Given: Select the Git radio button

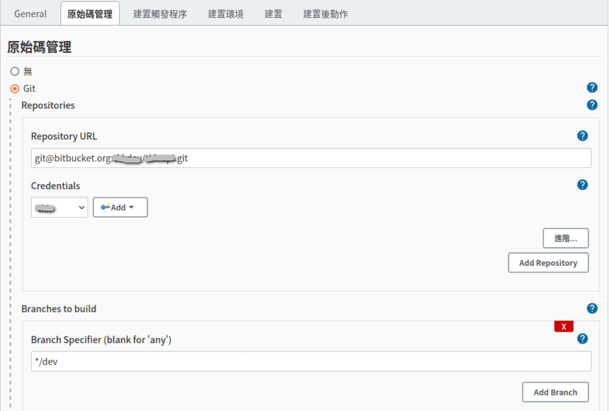Looking at the screenshot, I should (15, 89).
